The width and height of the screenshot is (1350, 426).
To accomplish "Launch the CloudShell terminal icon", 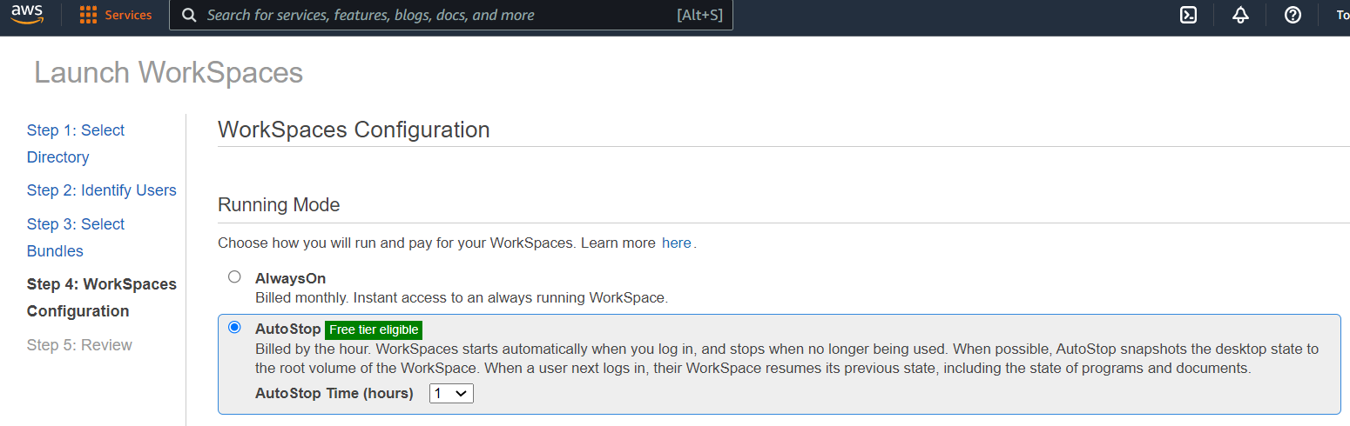I will (x=1188, y=15).
